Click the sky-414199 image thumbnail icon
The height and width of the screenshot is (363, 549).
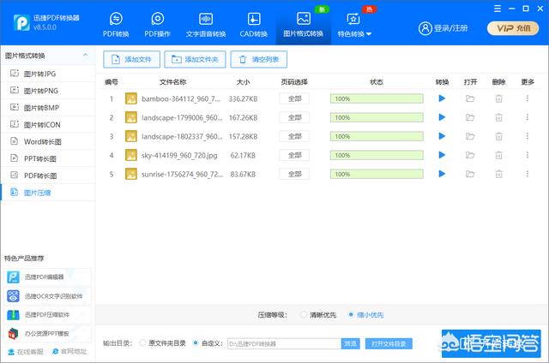coord(131,155)
